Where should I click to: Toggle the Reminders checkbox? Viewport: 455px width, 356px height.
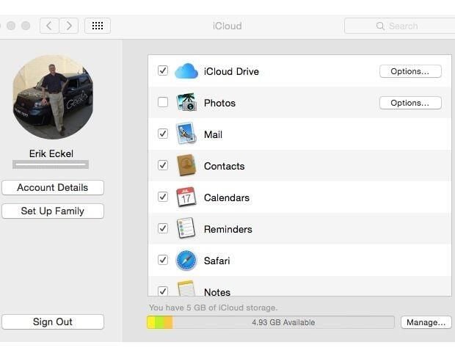[x=163, y=228]
